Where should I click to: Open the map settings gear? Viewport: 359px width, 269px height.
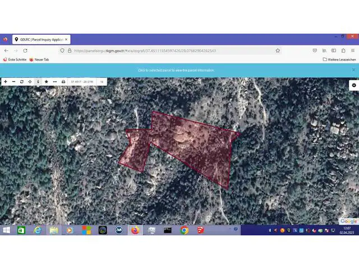(x=353, y=85)
